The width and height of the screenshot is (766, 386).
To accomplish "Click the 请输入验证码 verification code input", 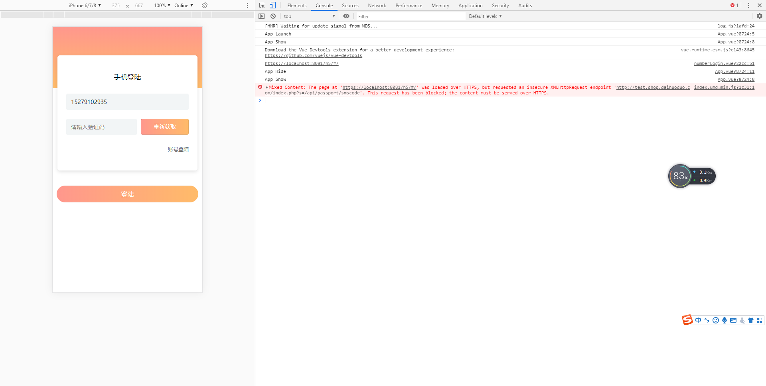I will click(x=101, y=126).
